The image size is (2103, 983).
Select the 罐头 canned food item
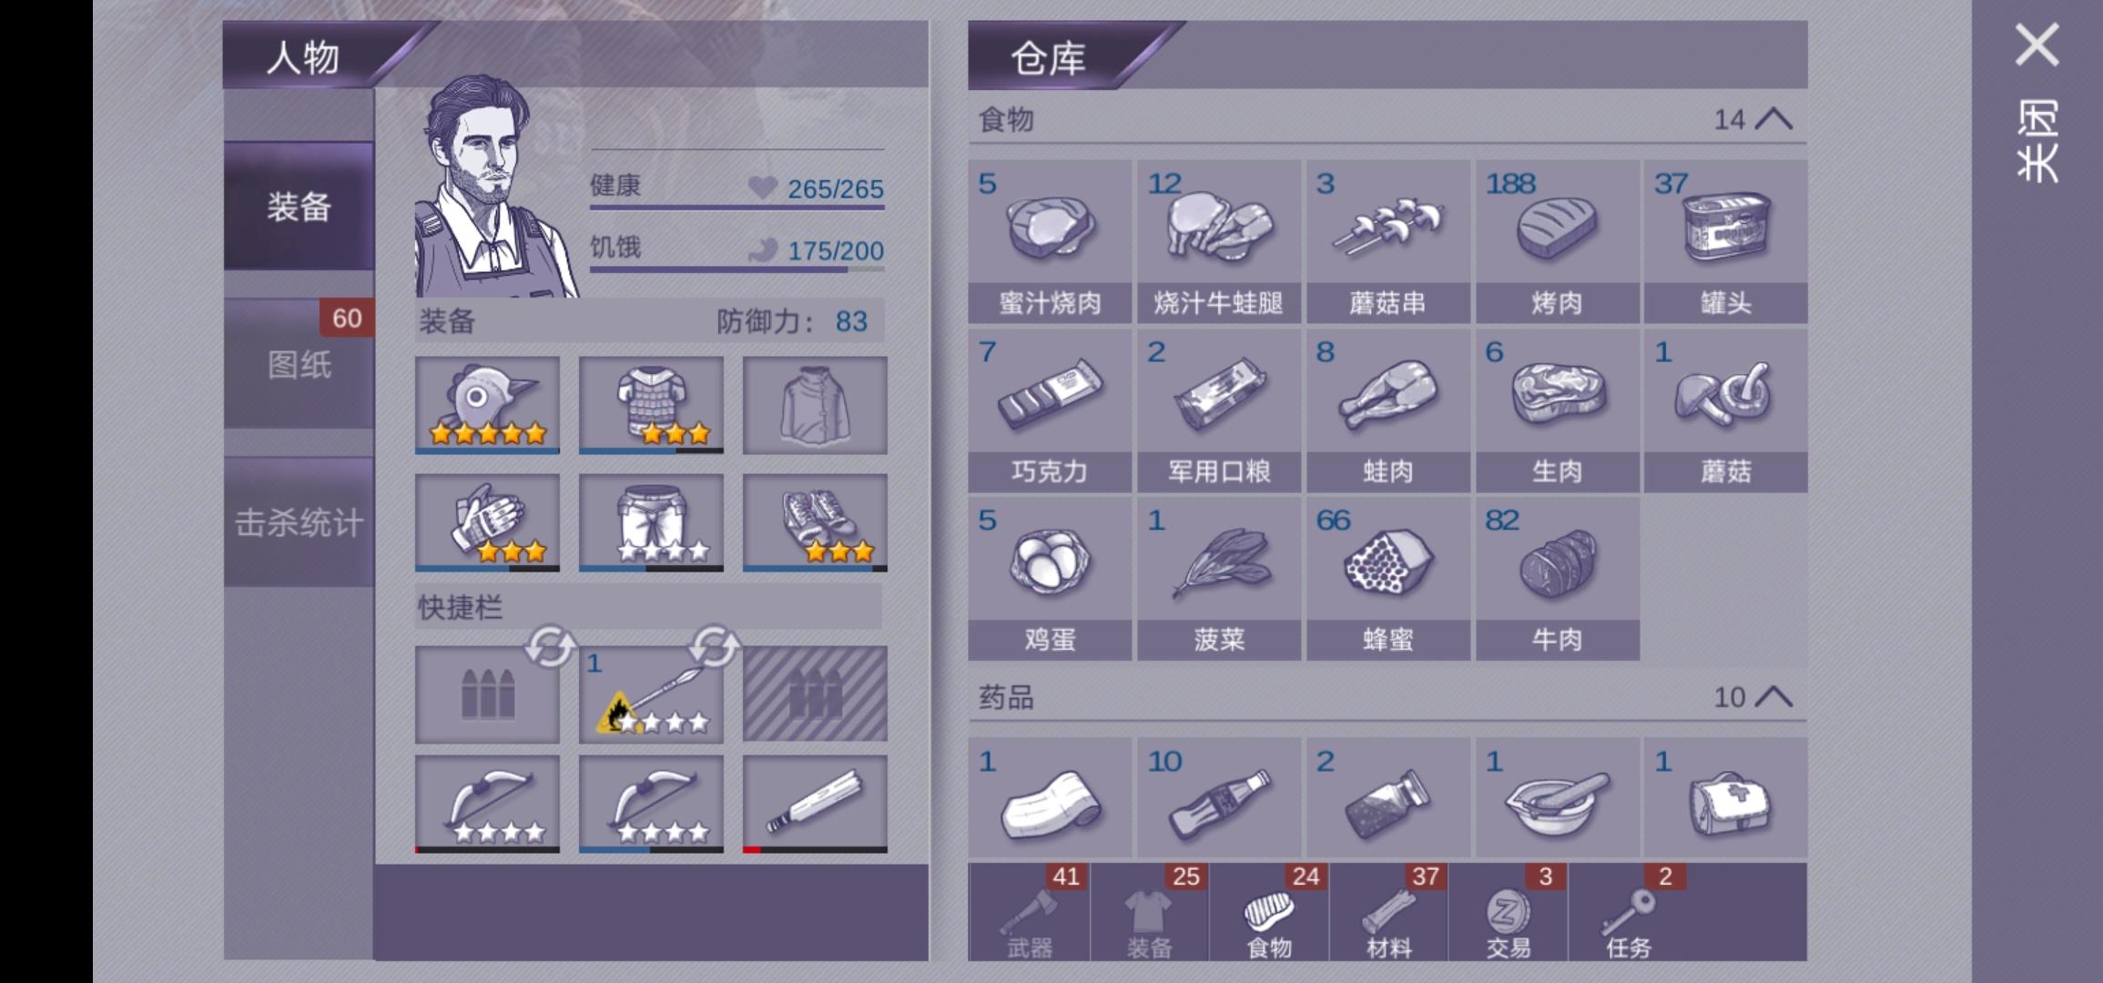pos(1725,241)
